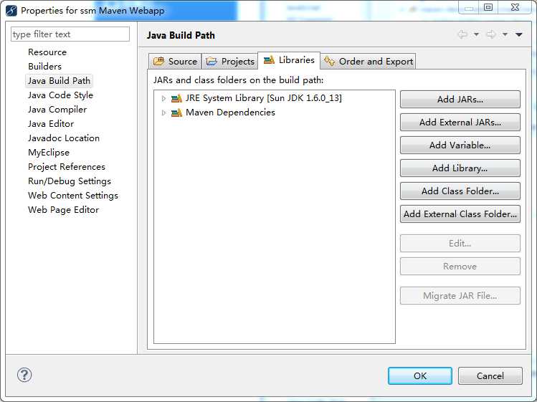Image resolution: width=537 pixels, height=402 pixels.
Task: Select Java Code Style in the list
Action: coord(60,95)
